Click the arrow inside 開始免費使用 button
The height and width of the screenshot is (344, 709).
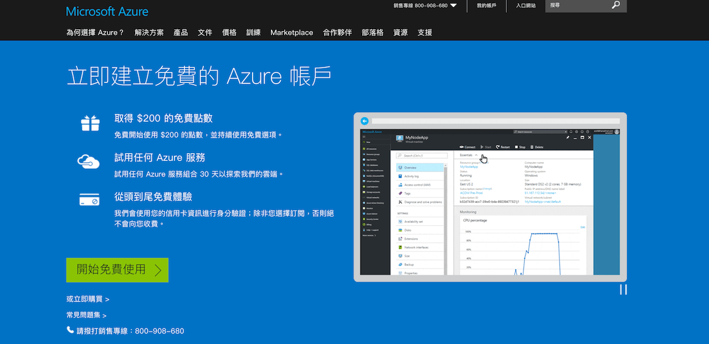[x=158, y=270]
